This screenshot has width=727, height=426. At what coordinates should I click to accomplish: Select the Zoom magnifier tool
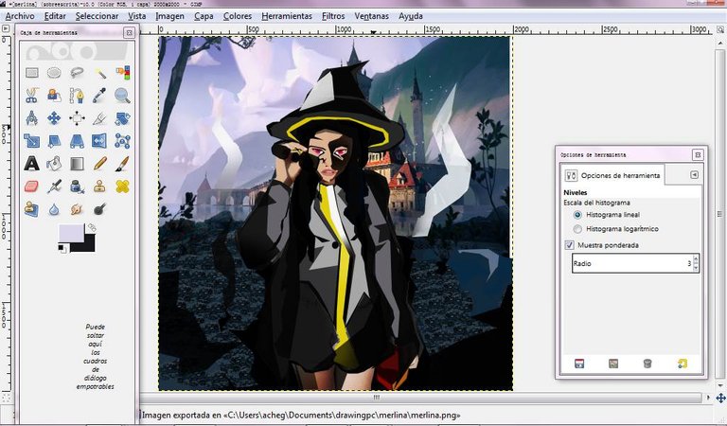122,96
